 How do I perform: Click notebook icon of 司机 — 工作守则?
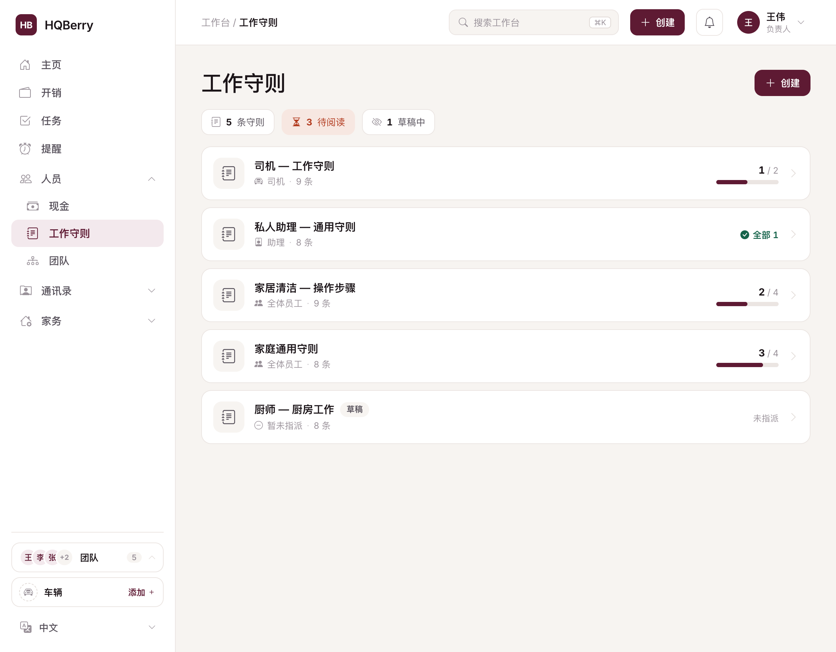click(x=228, y=173)
